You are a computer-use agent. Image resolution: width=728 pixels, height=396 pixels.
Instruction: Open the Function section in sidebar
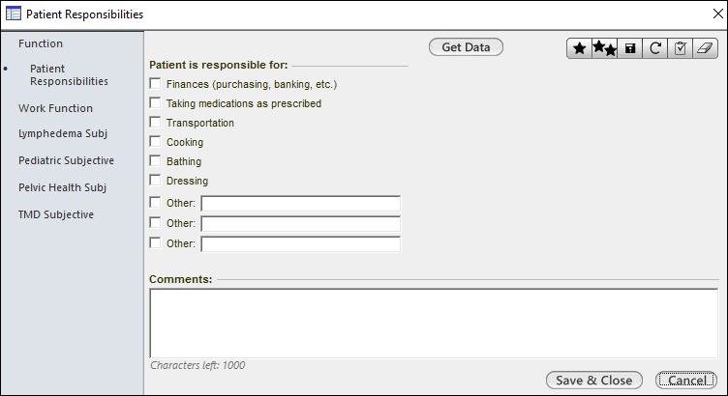click(x=41, y=43)
